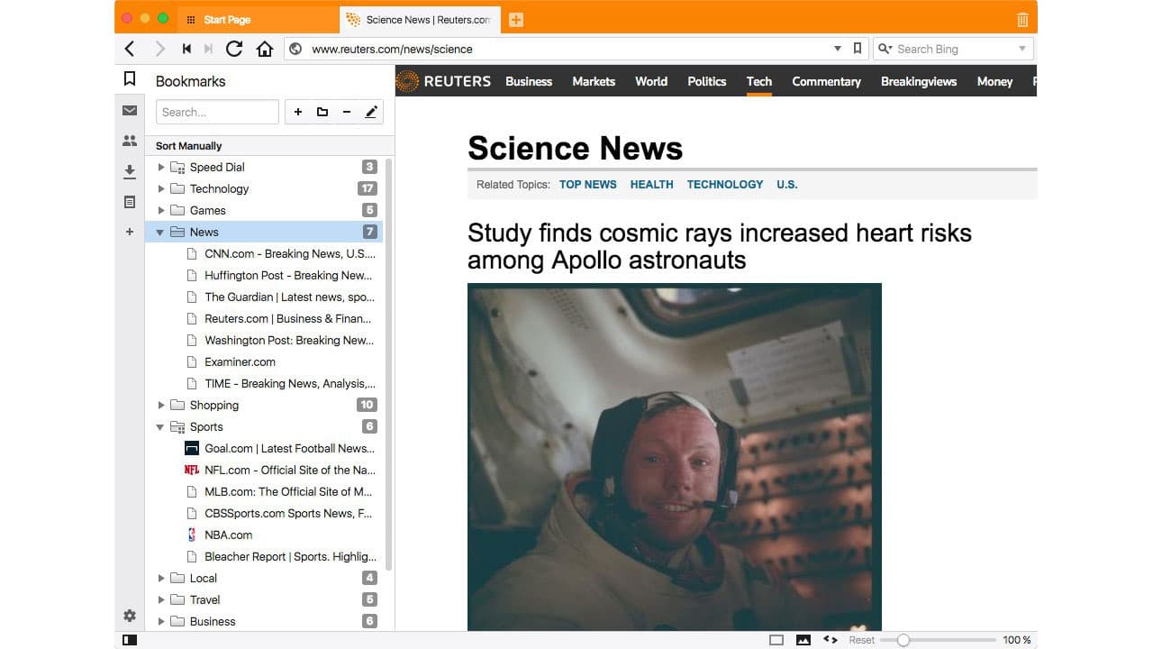Open the Markets section on Reuters
The width and height of the screenshot is (1153, 649).
[594, 81]
